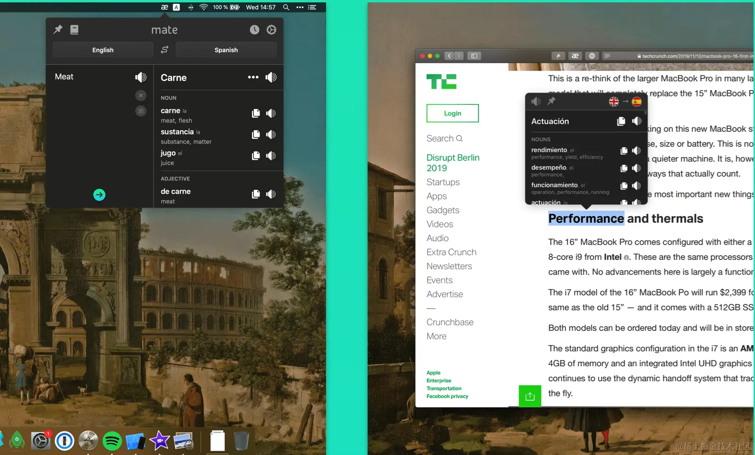Play audio for jugo
This screenshot has width=755, height=455.
[x=271, y=155]
